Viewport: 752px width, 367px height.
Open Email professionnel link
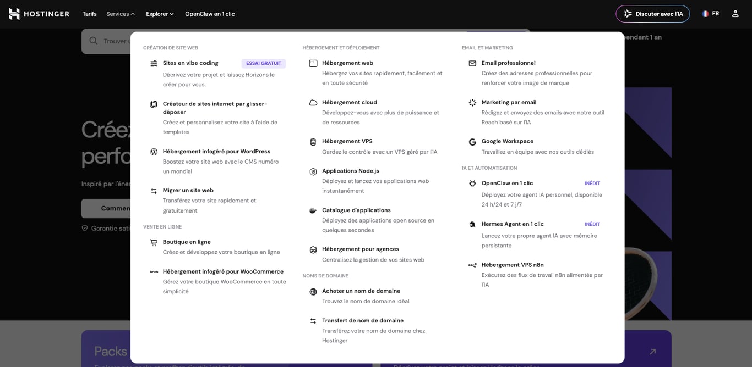tap(508, 63)
